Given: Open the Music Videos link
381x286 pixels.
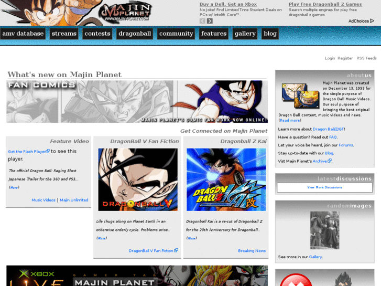Looking at the screenshot, I should pos(43,200).
